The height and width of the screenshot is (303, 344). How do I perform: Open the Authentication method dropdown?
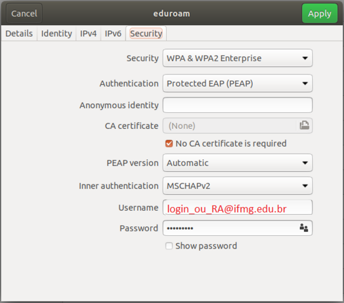click(x=237, y=83)
